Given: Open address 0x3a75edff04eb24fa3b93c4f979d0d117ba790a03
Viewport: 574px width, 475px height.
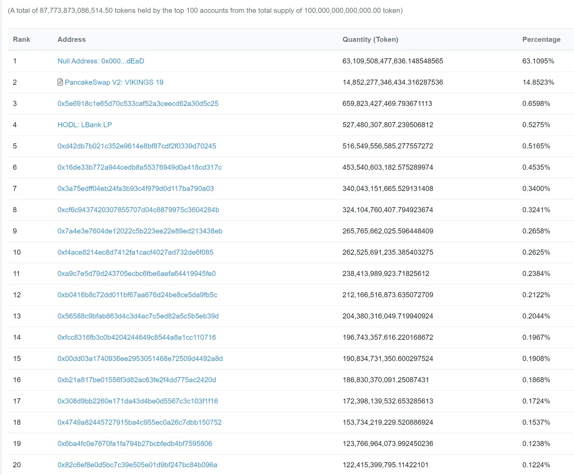Looking at the screenshot, I should (135, 189).
